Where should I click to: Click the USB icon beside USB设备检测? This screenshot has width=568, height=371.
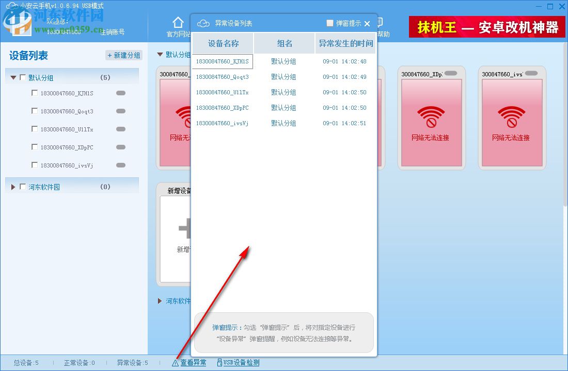(220, 362)
